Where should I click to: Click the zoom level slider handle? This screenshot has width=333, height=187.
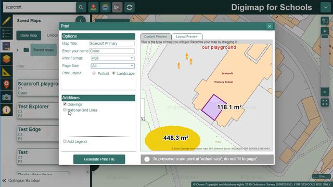click(325, 37)
